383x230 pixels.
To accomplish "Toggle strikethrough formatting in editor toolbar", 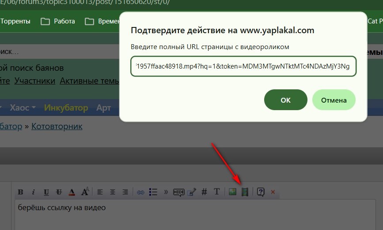I will tap(59, 192).
